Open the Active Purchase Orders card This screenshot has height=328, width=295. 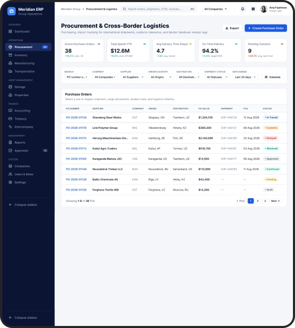[x=82, y=51]
